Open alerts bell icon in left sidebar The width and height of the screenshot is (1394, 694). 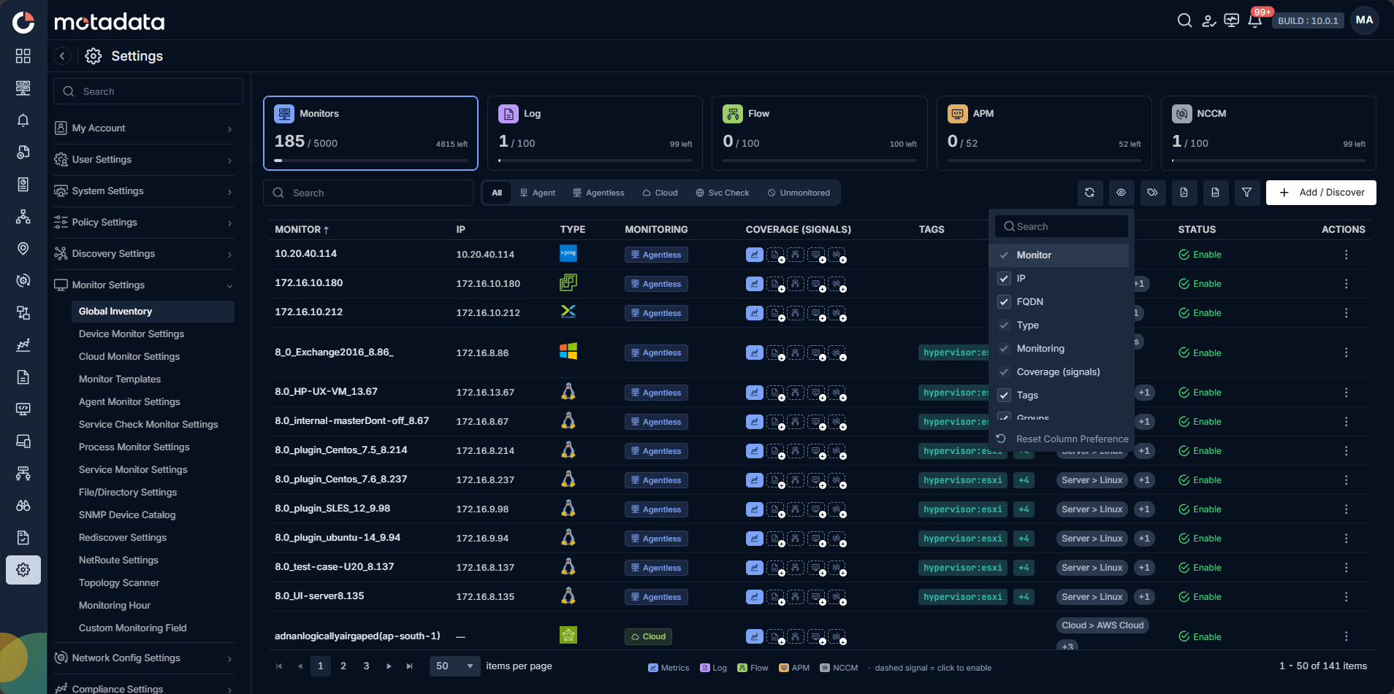click(23, 120)
